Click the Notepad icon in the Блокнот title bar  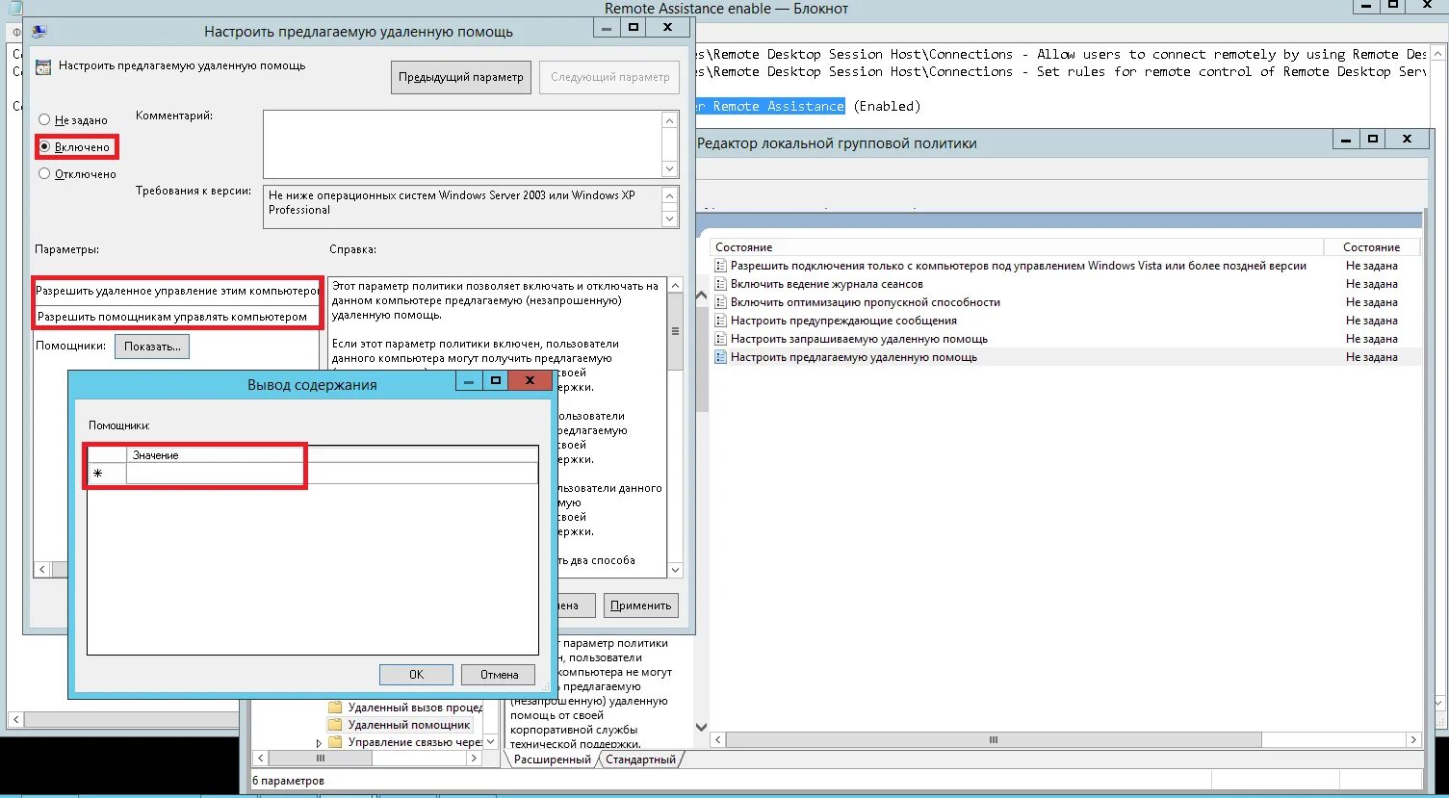point(14,8)
